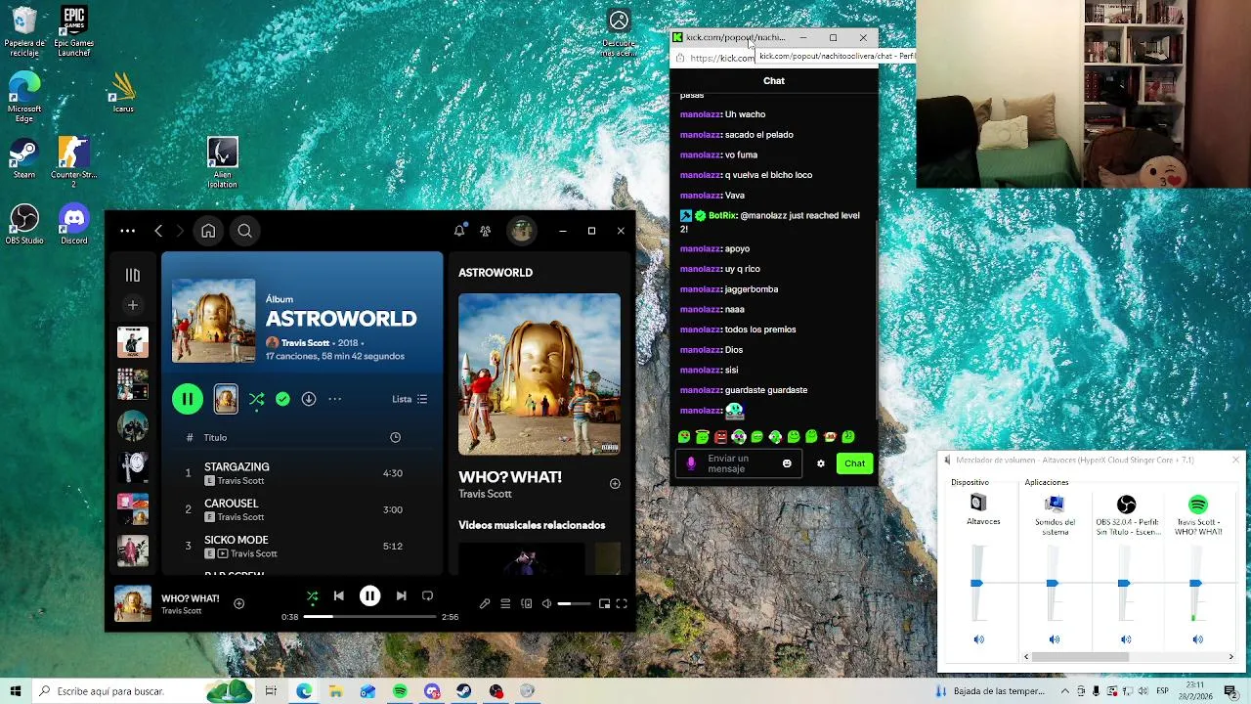The width and height of the screenshot is (1251, 704).
Task: Pause playback in bottom player bar
Action: pyautogui.click(x=369, y=595)
